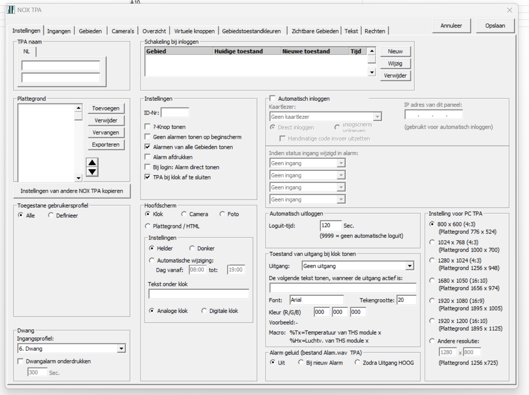Viewport: 529px width, 395px height.
Task: Go to the Camera's tab
Action: [123, 31]
